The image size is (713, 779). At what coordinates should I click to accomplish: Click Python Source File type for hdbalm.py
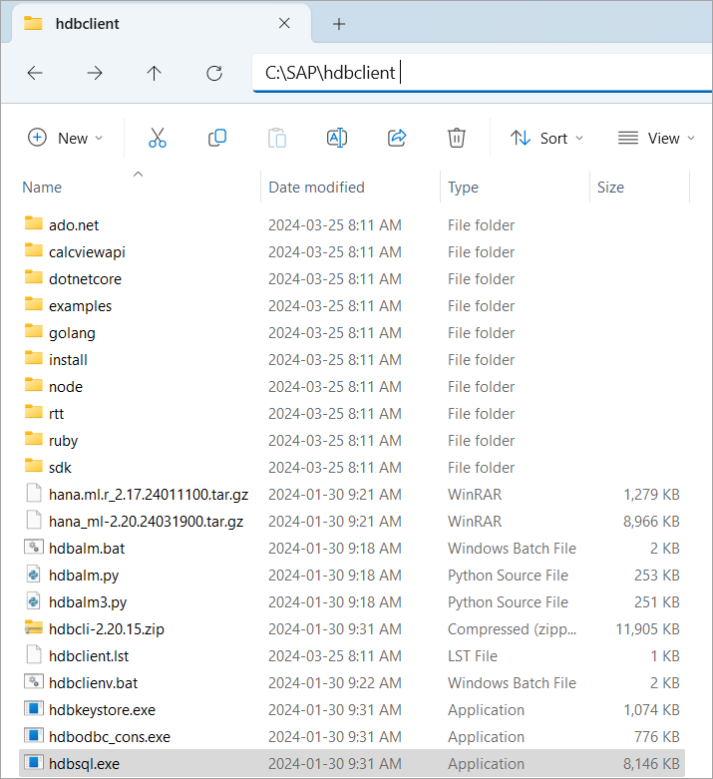(x=508, y=576)
